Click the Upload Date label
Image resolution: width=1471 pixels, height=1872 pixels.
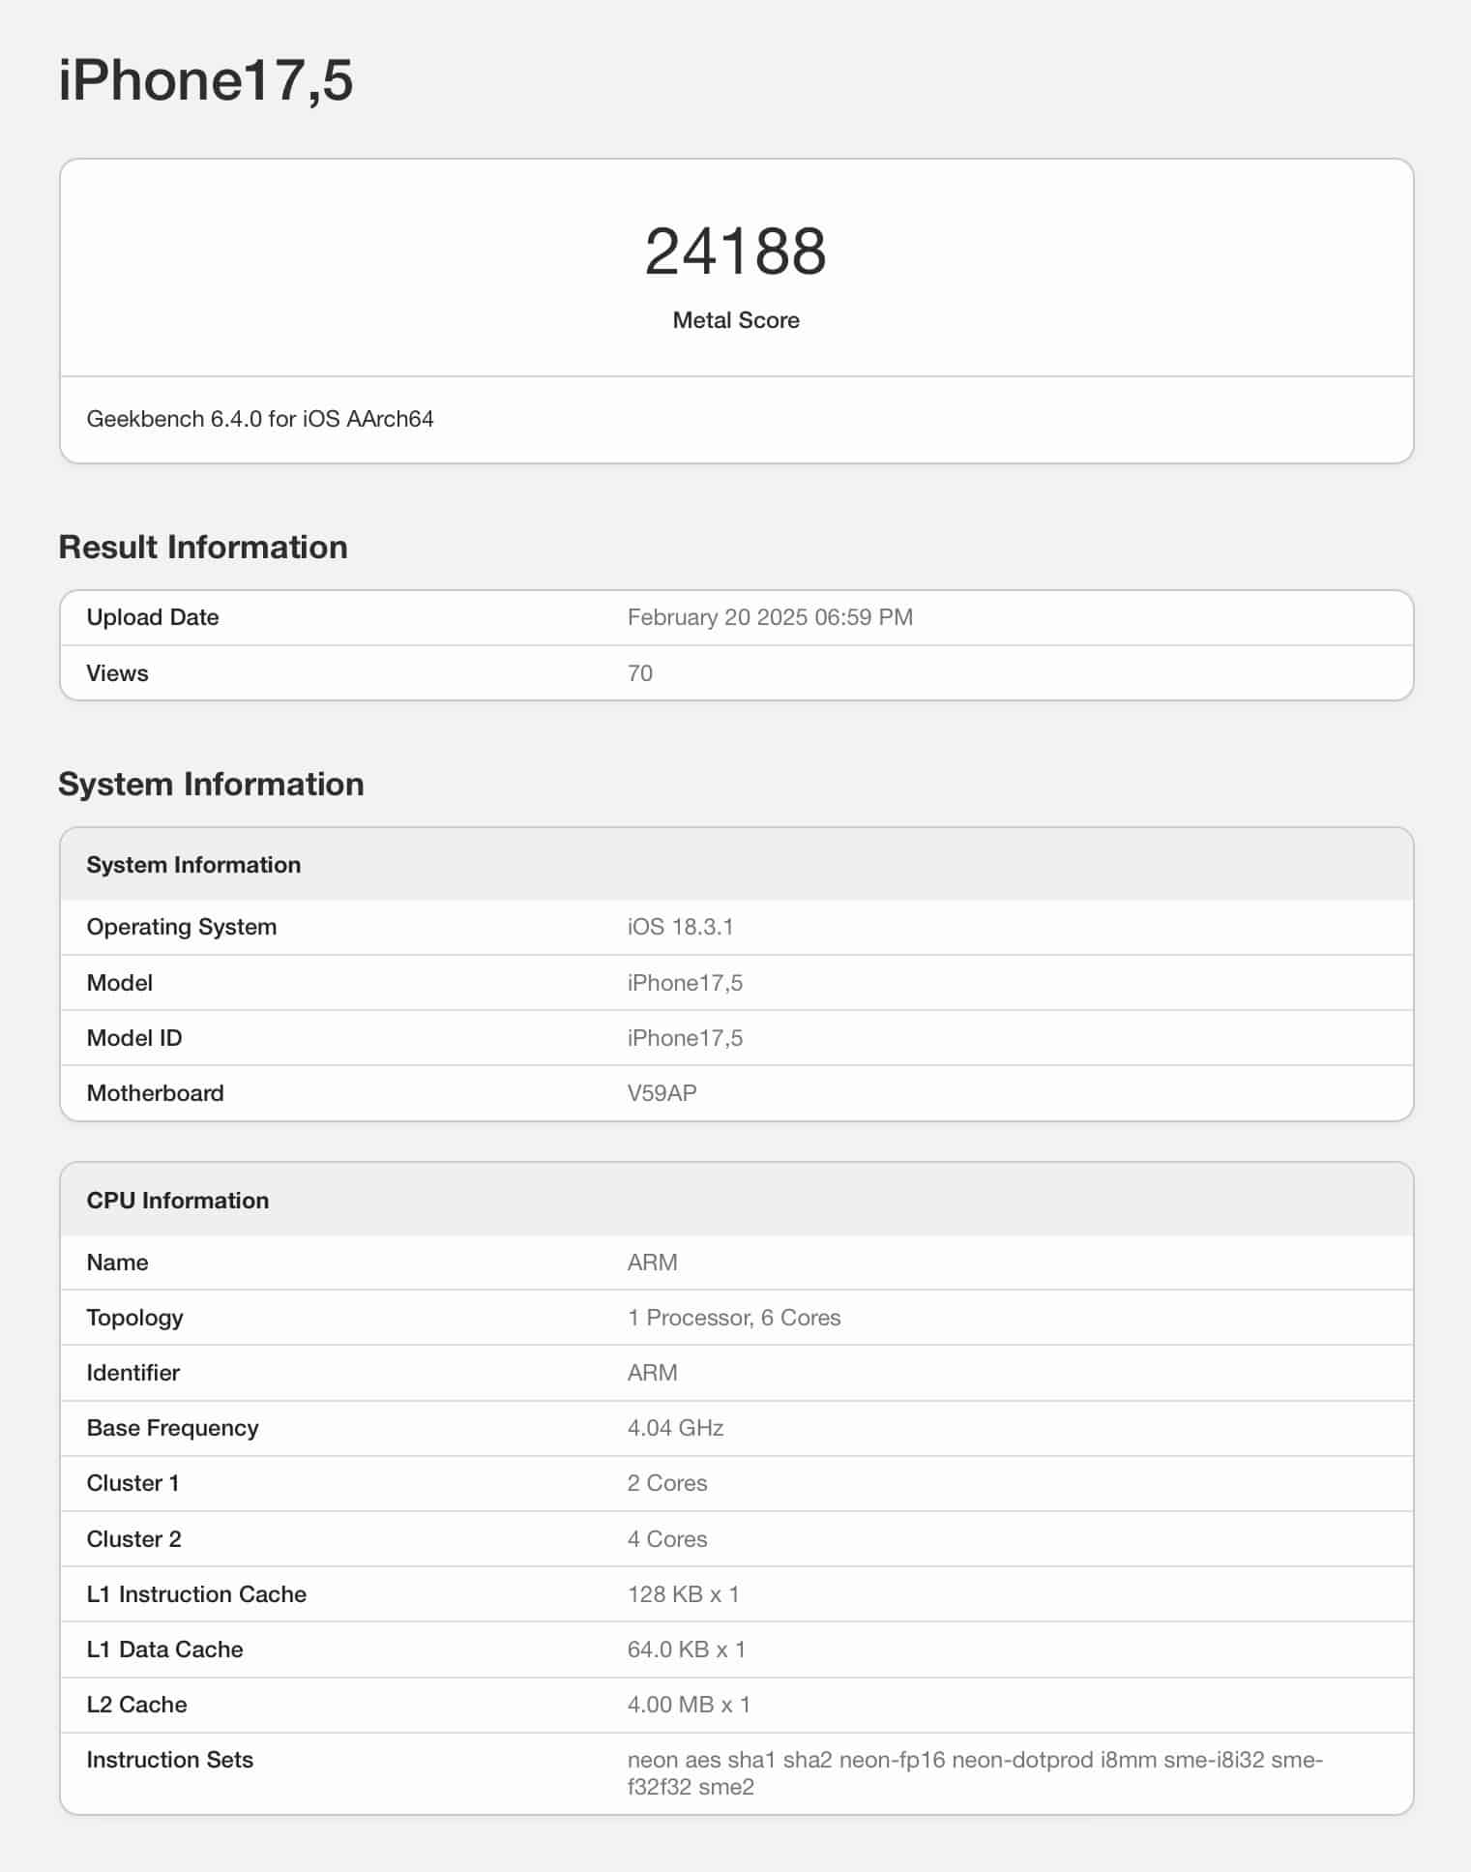point(153,617)
